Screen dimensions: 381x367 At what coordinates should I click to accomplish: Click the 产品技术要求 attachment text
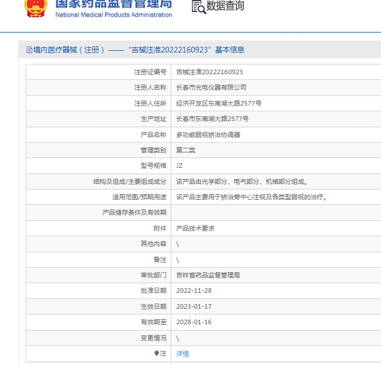pyautogui.click(x=195, y=228)
